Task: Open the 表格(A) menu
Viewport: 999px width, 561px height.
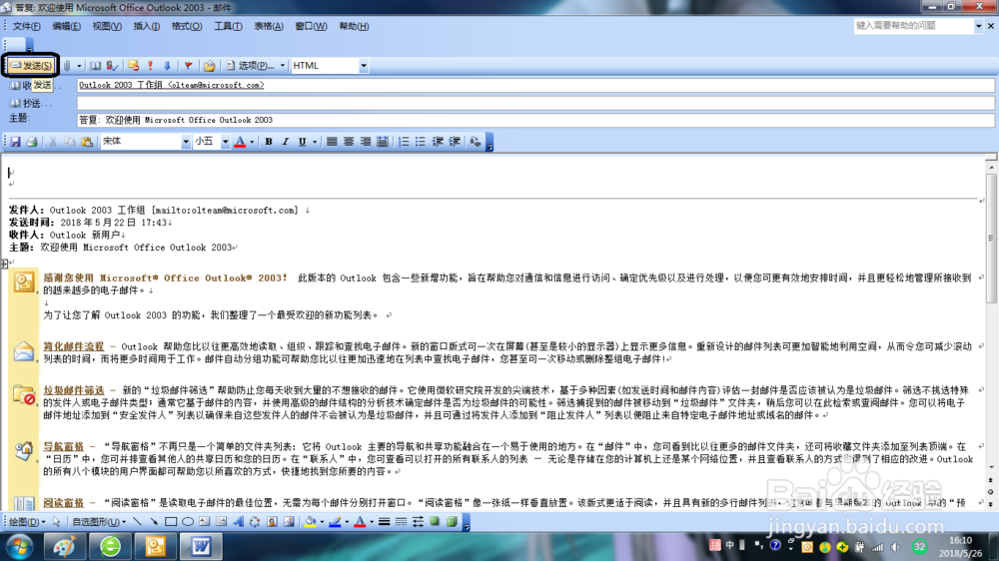Action: (269, 26)
